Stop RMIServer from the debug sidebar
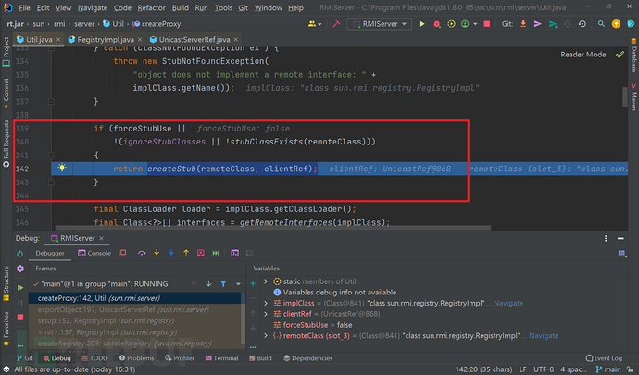This screenshot has width=639, height=375. coord(20,317)
